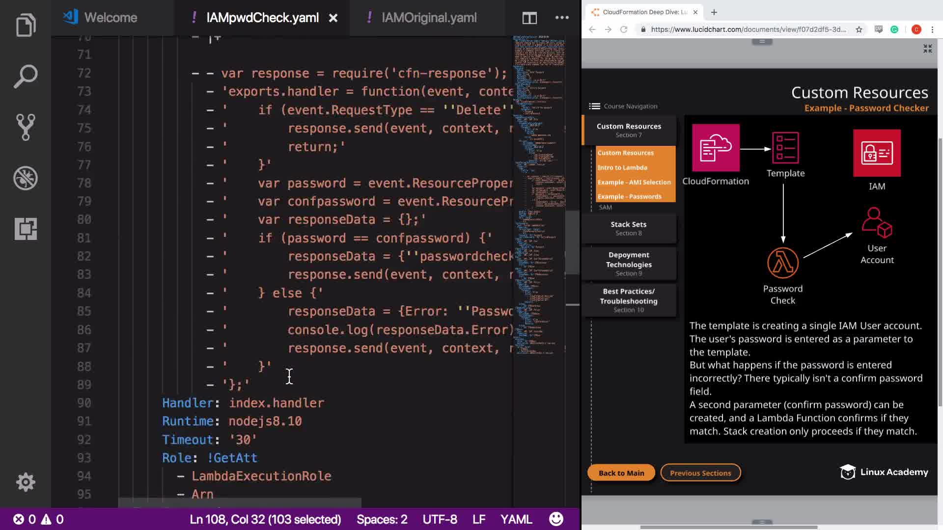Open the Manage gear icon
The width and height of the screenshot is (943, 530).
[26, 482]
